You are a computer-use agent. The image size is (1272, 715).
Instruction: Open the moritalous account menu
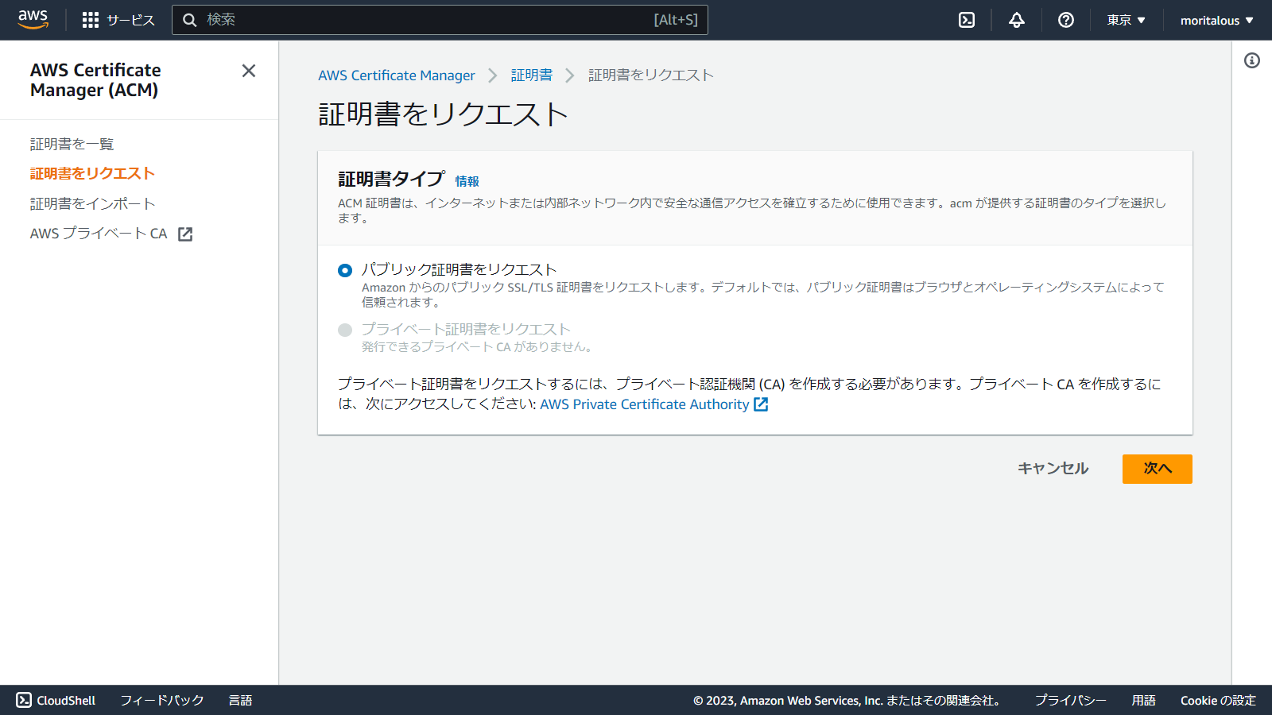point(1216,20)
